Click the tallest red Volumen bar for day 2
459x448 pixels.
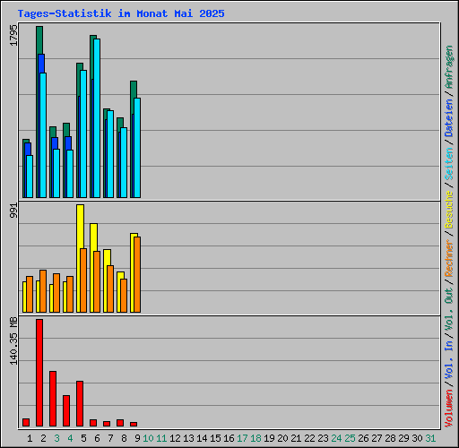39,373
